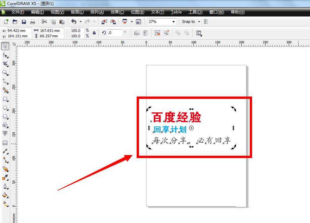
Task: Select the Pick tool in the toolbox
Action: click(x=5, y=46)
